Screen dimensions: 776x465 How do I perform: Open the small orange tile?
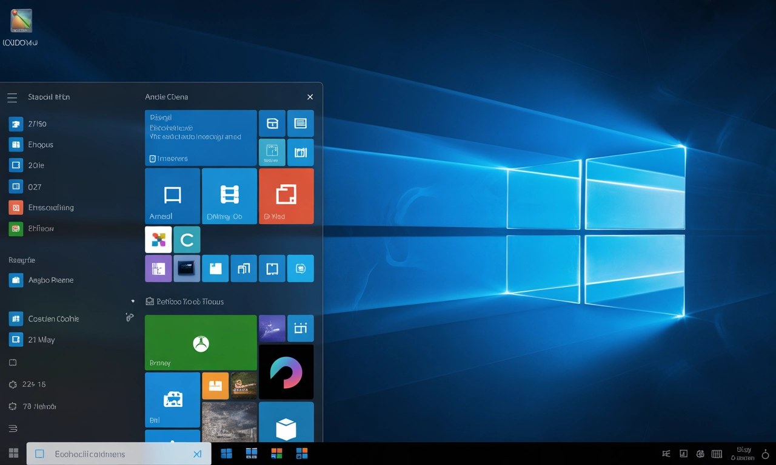[215, 386]
